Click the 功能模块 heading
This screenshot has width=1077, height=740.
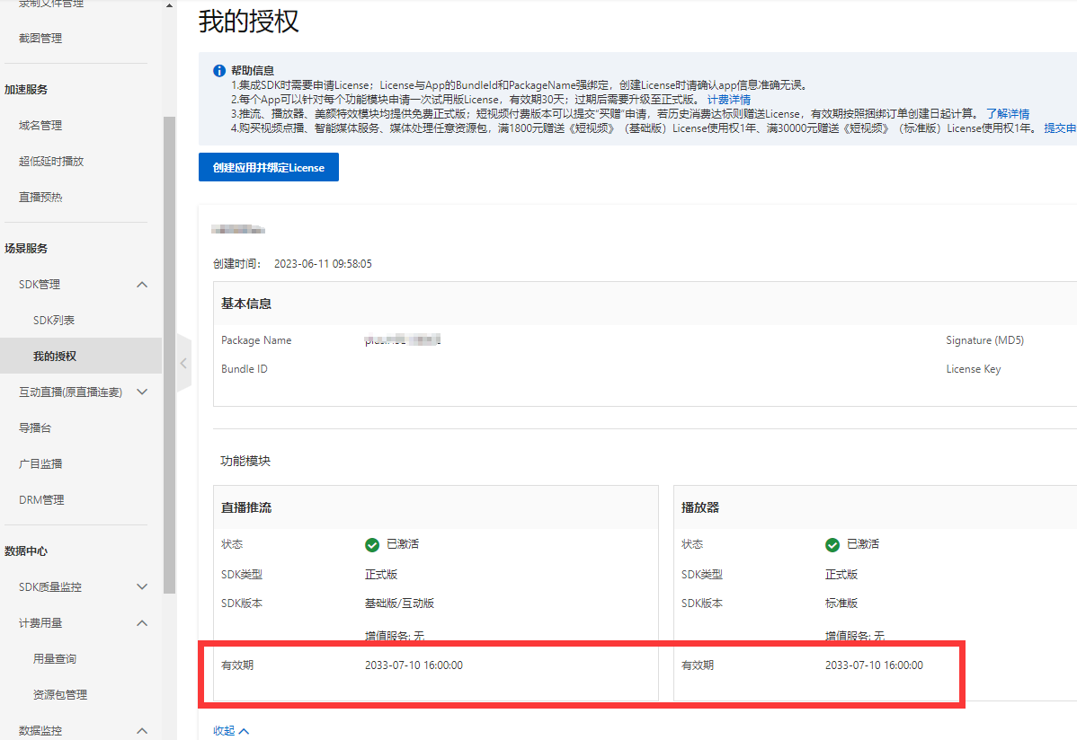coord(245,462)
